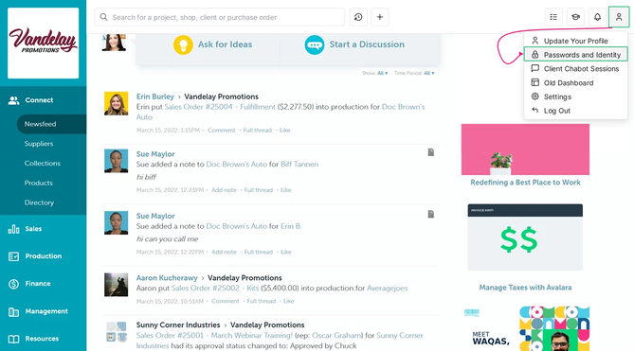Click the Vandelay Promotions logo
Viewport: 634px width, 351px height.
pos(44,43)
